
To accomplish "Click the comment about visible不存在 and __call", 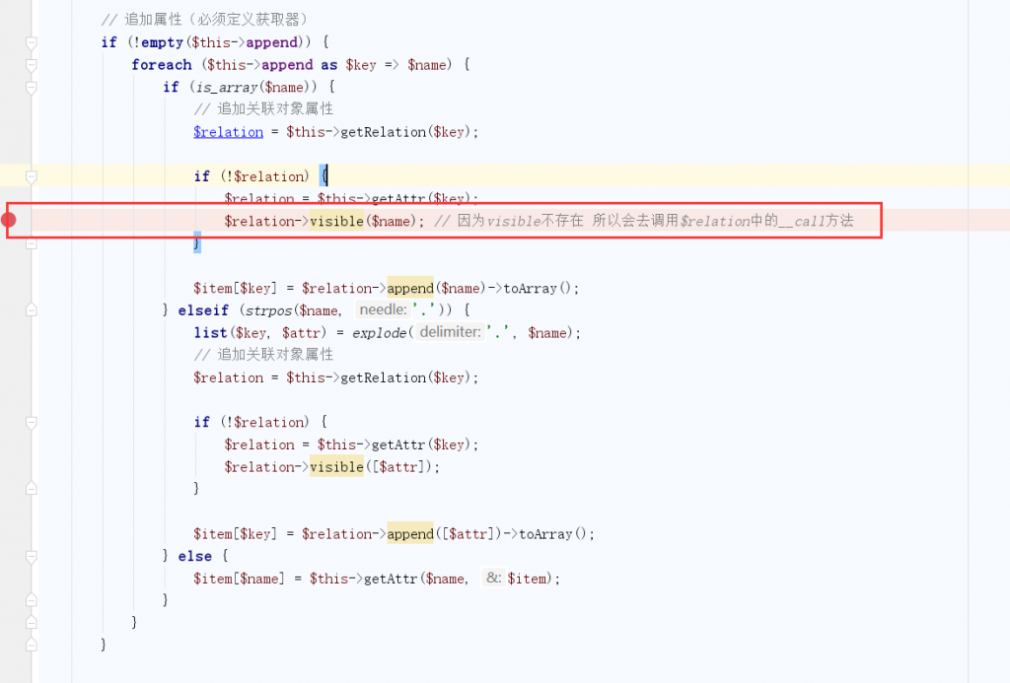I will point(643,221).
